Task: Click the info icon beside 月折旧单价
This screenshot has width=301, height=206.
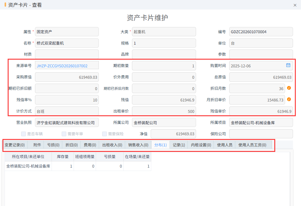Action: tap(288, 100)
